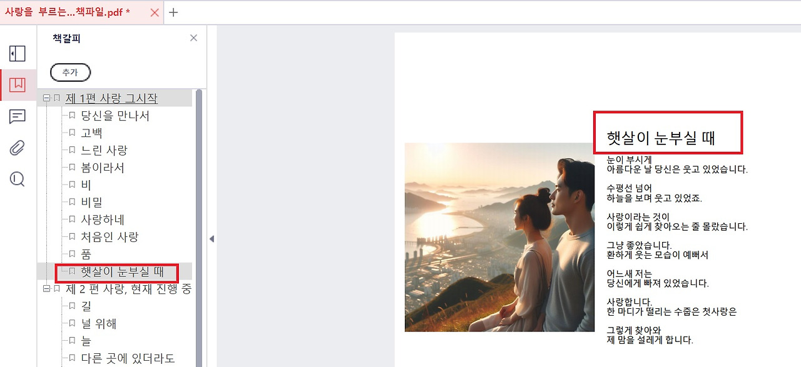Open the comments panel icon

pyautogui.click(x=18, y=116)
